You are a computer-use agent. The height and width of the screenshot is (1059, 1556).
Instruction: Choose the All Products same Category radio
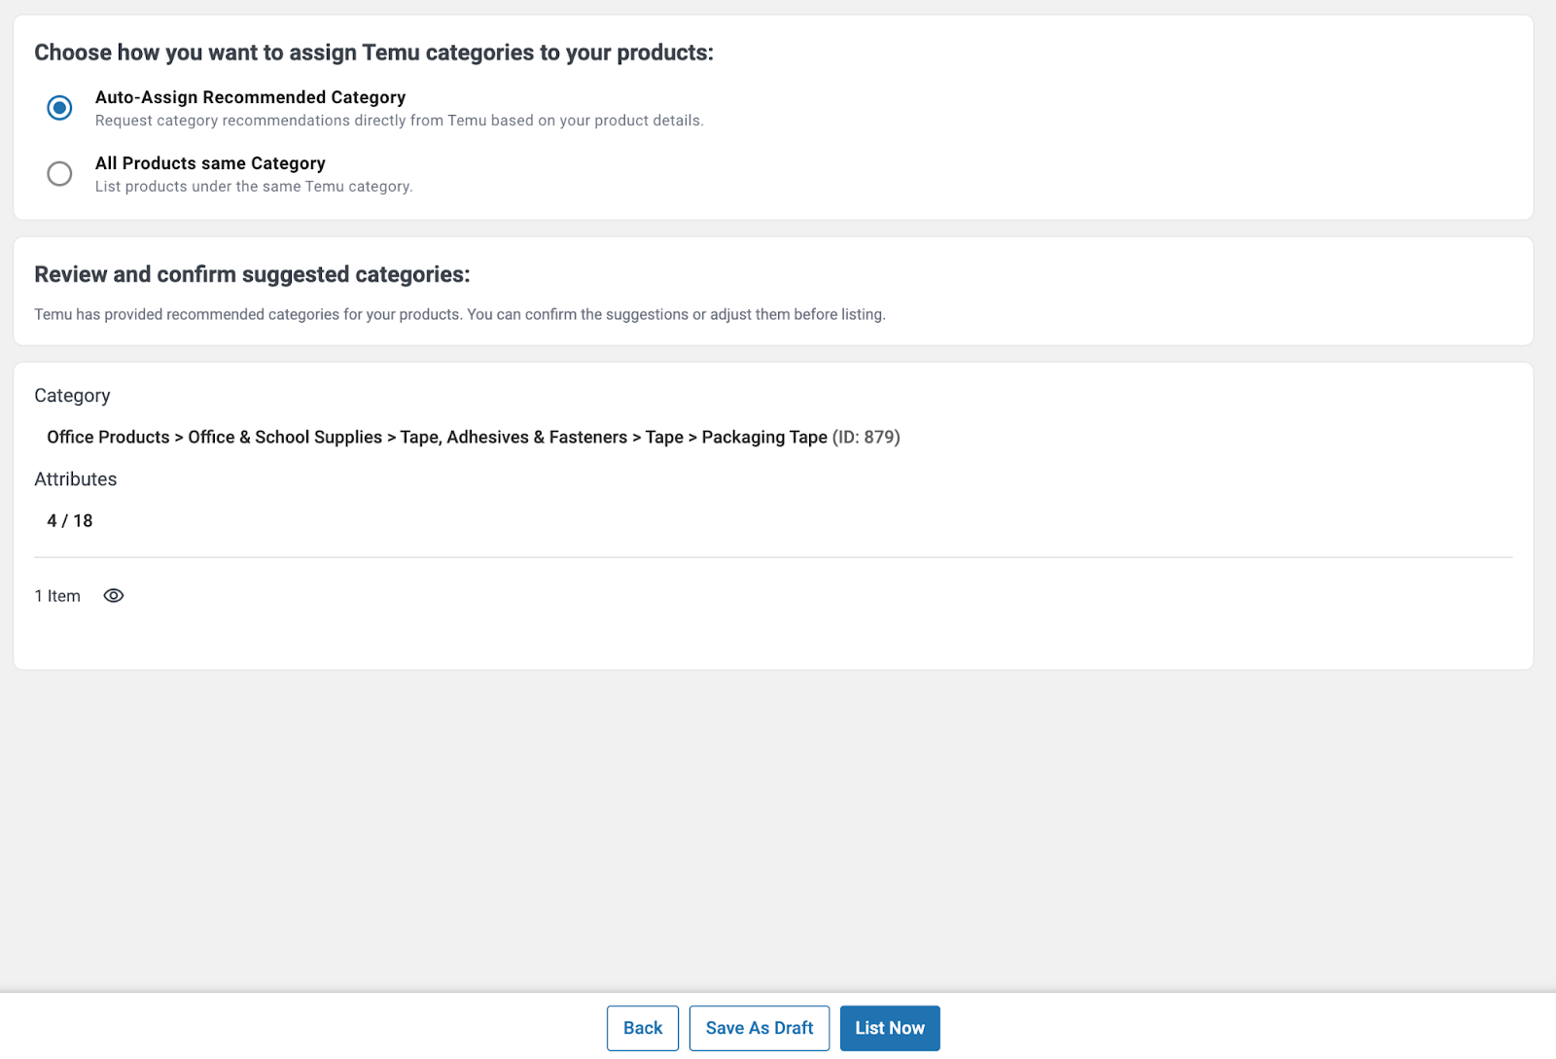59,174
